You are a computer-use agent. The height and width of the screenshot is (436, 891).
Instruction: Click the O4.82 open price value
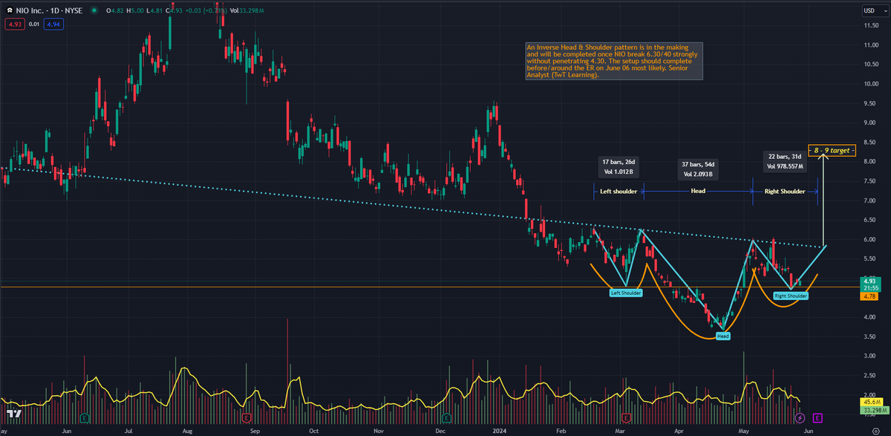click(x=115, y=11)
